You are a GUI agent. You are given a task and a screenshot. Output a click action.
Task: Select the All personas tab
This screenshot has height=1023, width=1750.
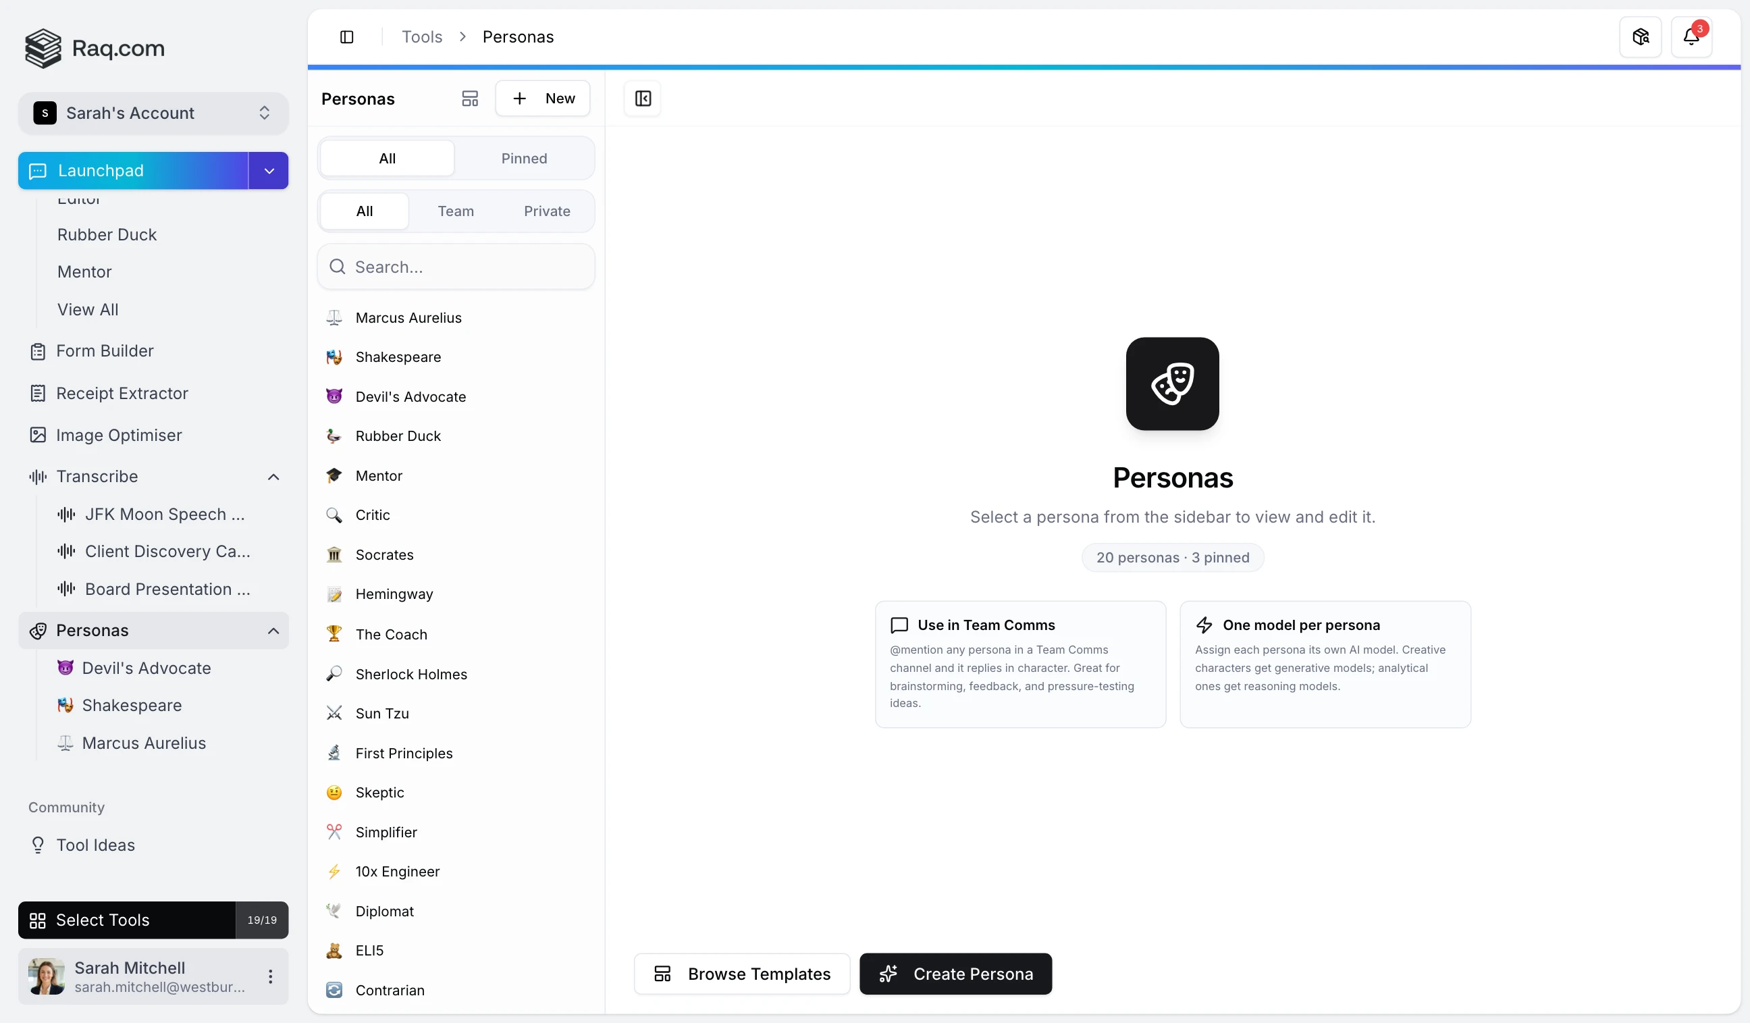386,157
